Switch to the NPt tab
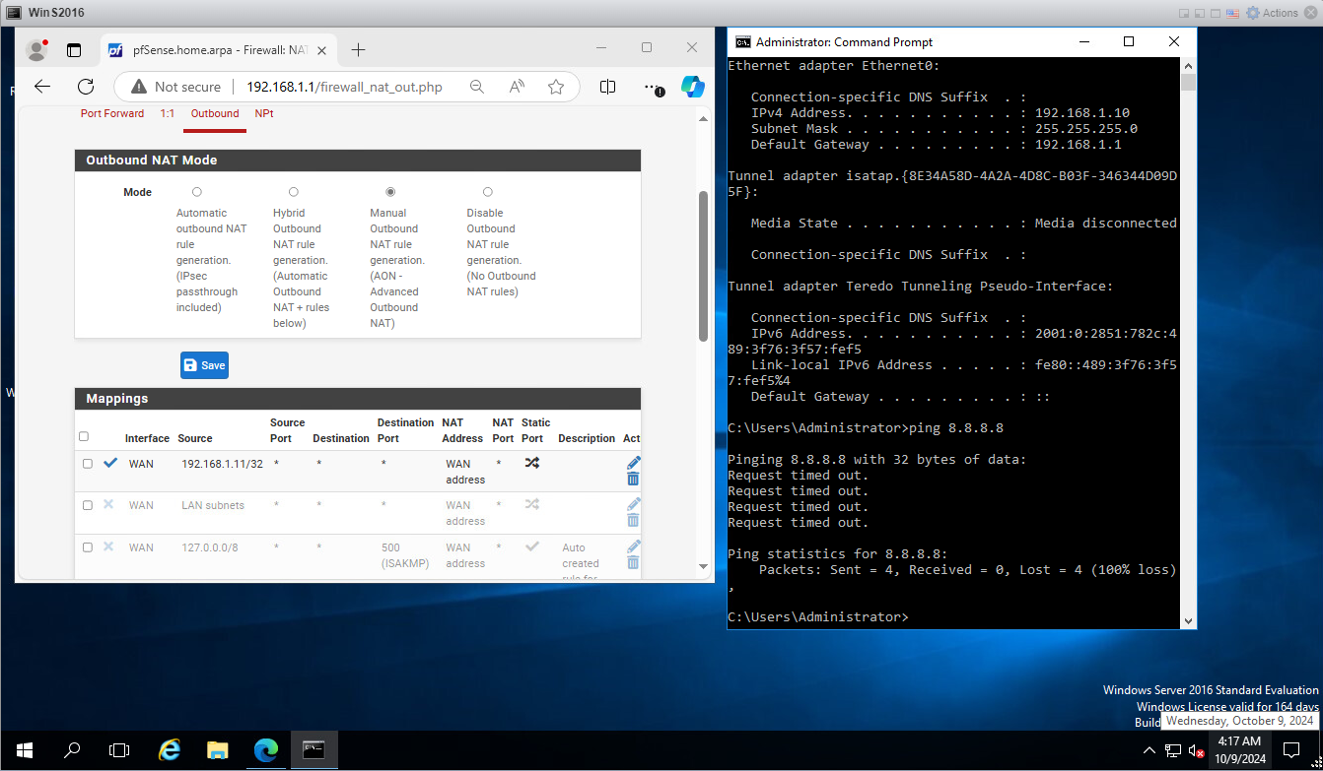This screenshot has height=771, width=1323. point(264,113)
